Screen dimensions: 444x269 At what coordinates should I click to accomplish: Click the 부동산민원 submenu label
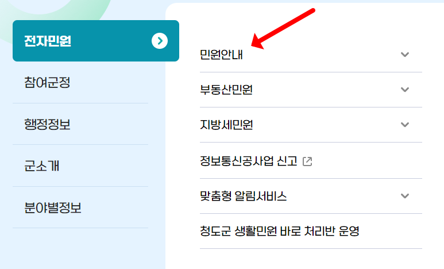226,90
